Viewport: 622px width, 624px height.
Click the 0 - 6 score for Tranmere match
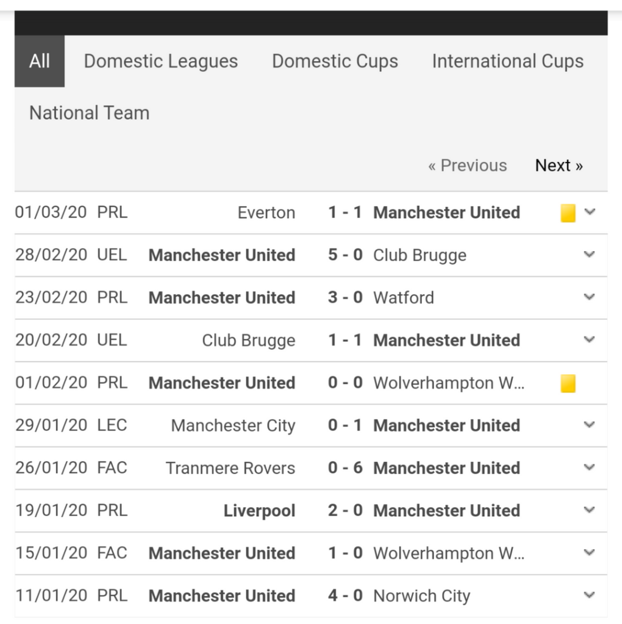(x=345, y=468)
